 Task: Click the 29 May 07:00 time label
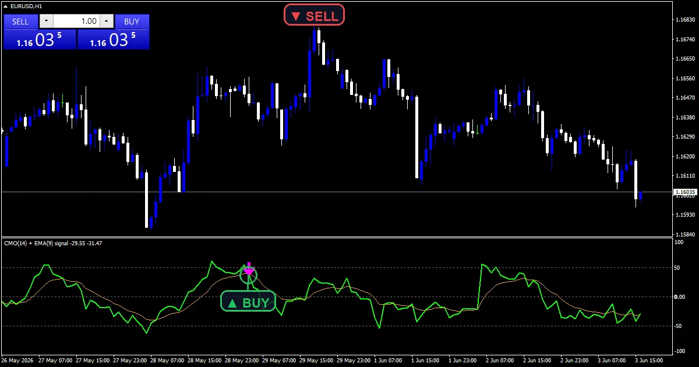pyautogui.click(x=278, y=361)
